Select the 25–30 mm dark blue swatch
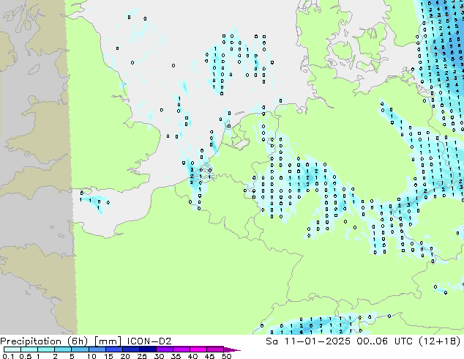Viewport: 464px width, 359px height. 147,349
